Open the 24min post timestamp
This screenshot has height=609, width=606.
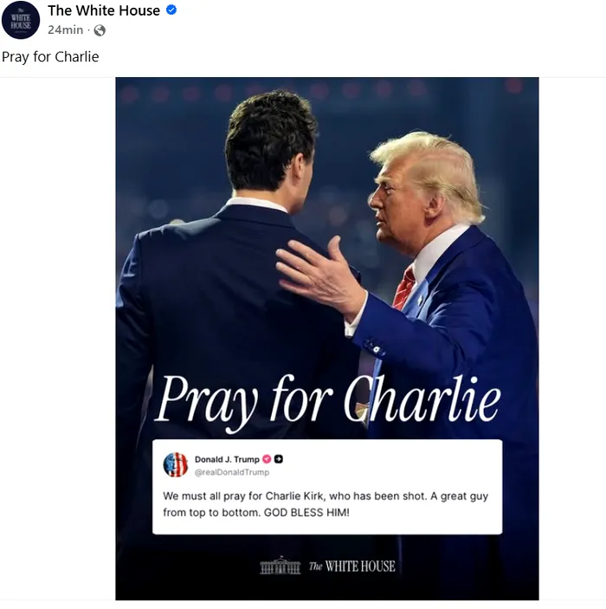(x=65, y=30)
